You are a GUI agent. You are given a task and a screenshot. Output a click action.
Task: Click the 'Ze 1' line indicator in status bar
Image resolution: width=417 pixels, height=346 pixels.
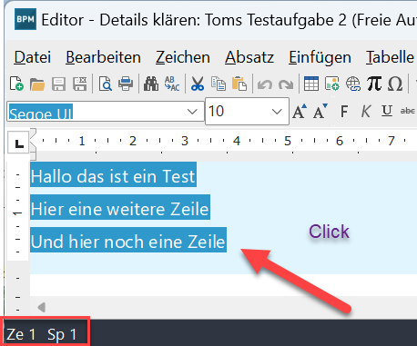point(21,334)
